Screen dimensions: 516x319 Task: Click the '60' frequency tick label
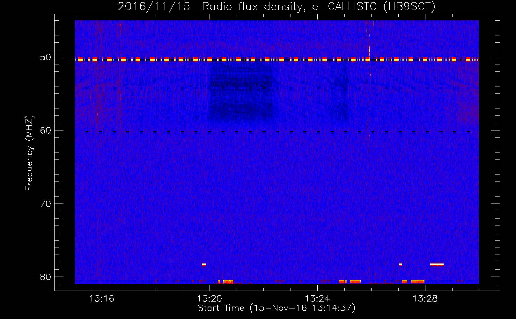click(46, 130)
